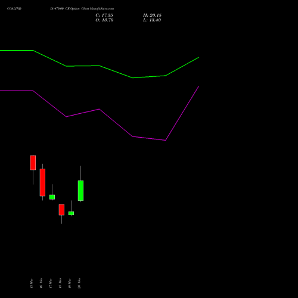The height and width of the screenshot is (298, 298).
Task: Click the 20 Mar large green candlestick
Action: point(80,191)
